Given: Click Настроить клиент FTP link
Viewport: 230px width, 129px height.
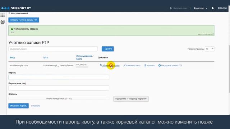Looking at the screenshot, I should pos(171,65).
